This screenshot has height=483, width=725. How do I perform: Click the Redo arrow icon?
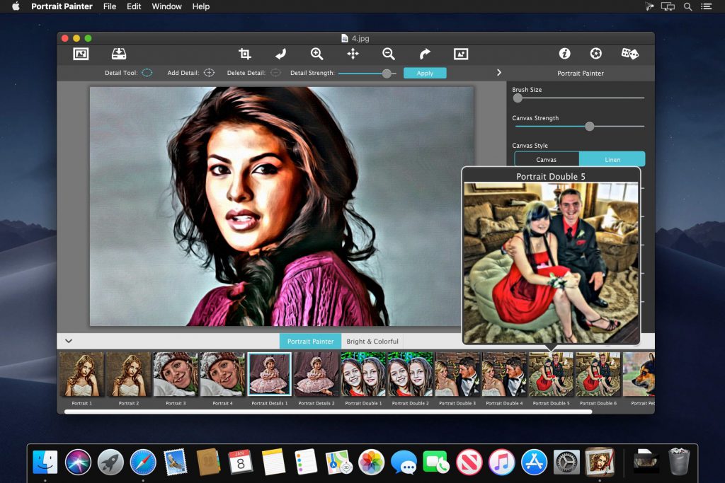(x=423, y=54)
